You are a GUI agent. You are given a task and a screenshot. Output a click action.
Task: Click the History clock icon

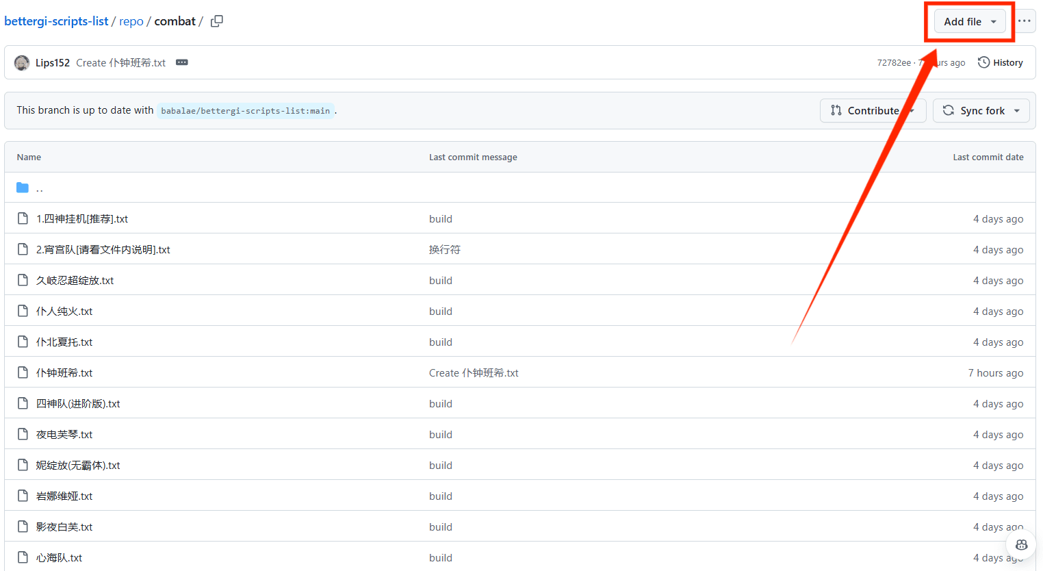[x=983, y=62]
